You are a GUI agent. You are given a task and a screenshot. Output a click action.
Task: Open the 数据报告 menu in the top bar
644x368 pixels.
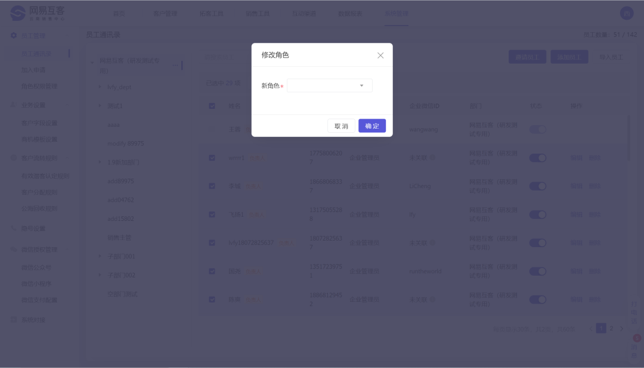[x=349, y=12]
